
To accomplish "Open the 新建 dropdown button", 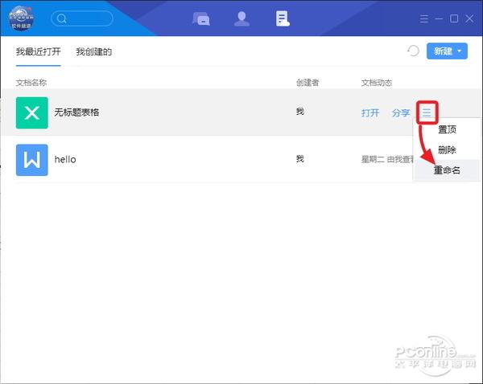I will (447, 51).
